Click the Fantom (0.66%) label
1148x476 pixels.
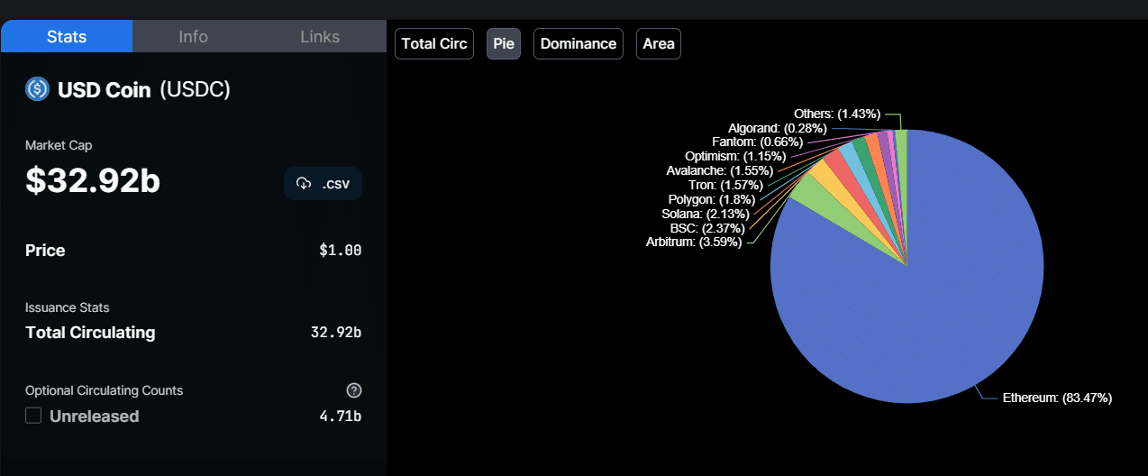coord(757,142)
